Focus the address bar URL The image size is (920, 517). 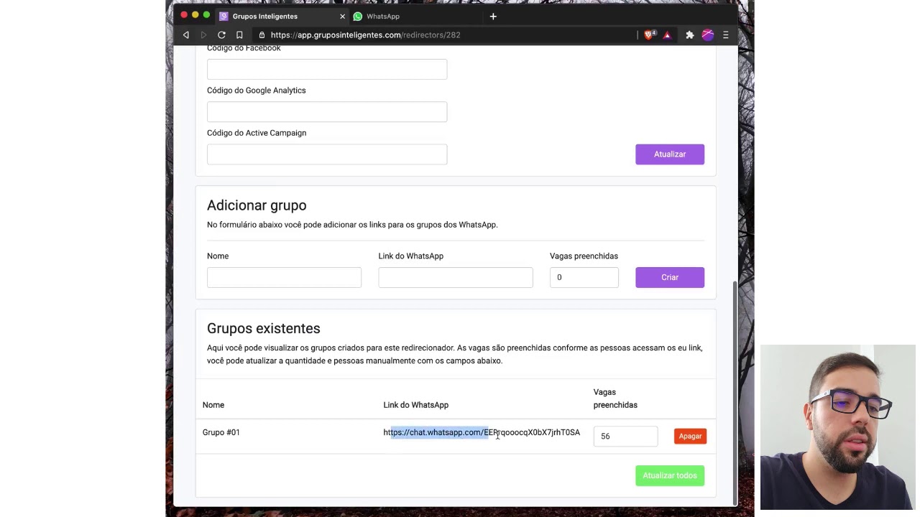coord(365,34)
